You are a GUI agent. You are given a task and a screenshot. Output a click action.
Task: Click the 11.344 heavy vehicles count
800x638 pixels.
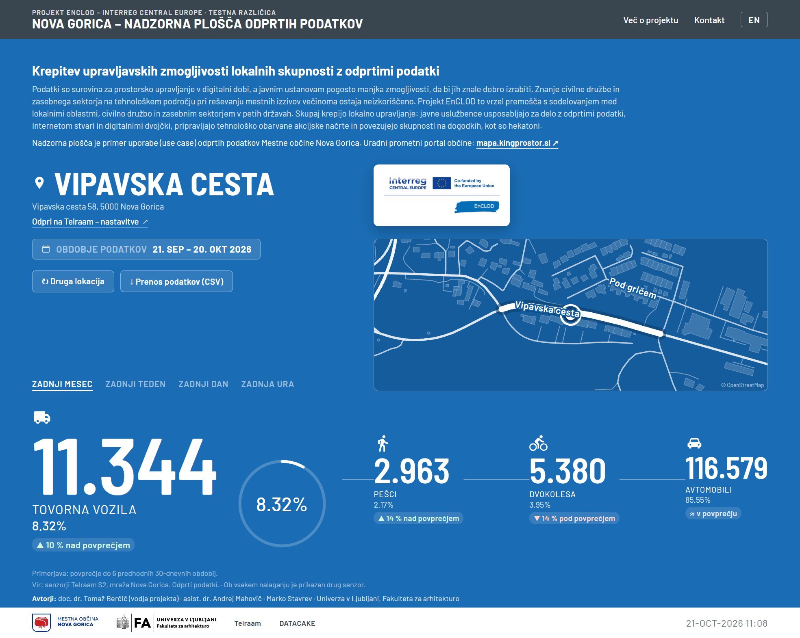[124, 466]
